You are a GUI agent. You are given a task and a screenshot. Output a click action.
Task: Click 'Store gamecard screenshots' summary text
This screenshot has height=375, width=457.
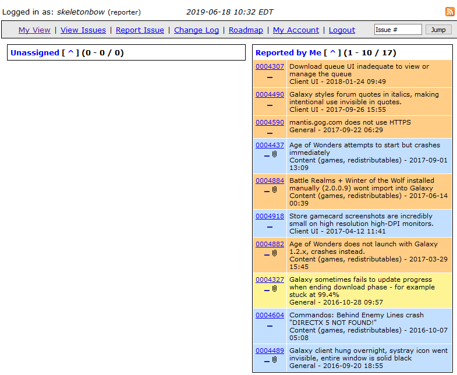(x=362, y=220)
